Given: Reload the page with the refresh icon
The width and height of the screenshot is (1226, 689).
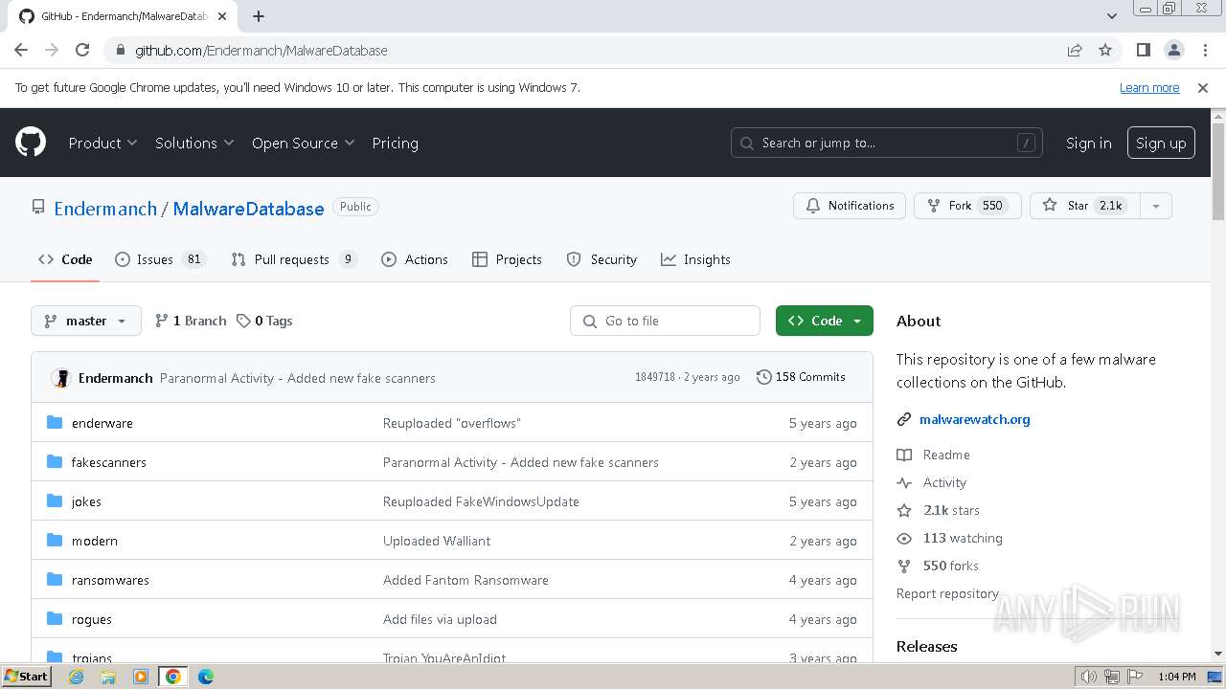Looking at the screenshot, I should tap(82, 50).
